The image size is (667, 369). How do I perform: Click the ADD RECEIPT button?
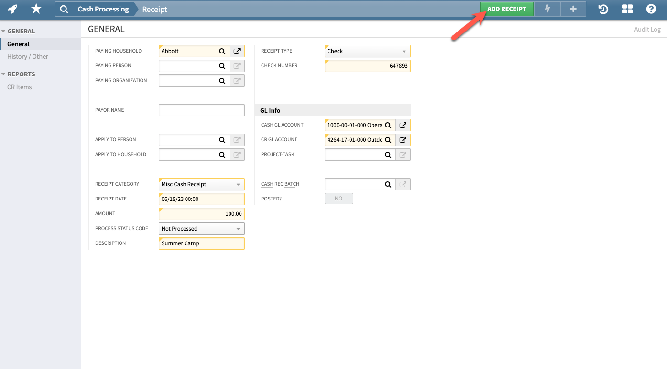(x=506, y=9)
